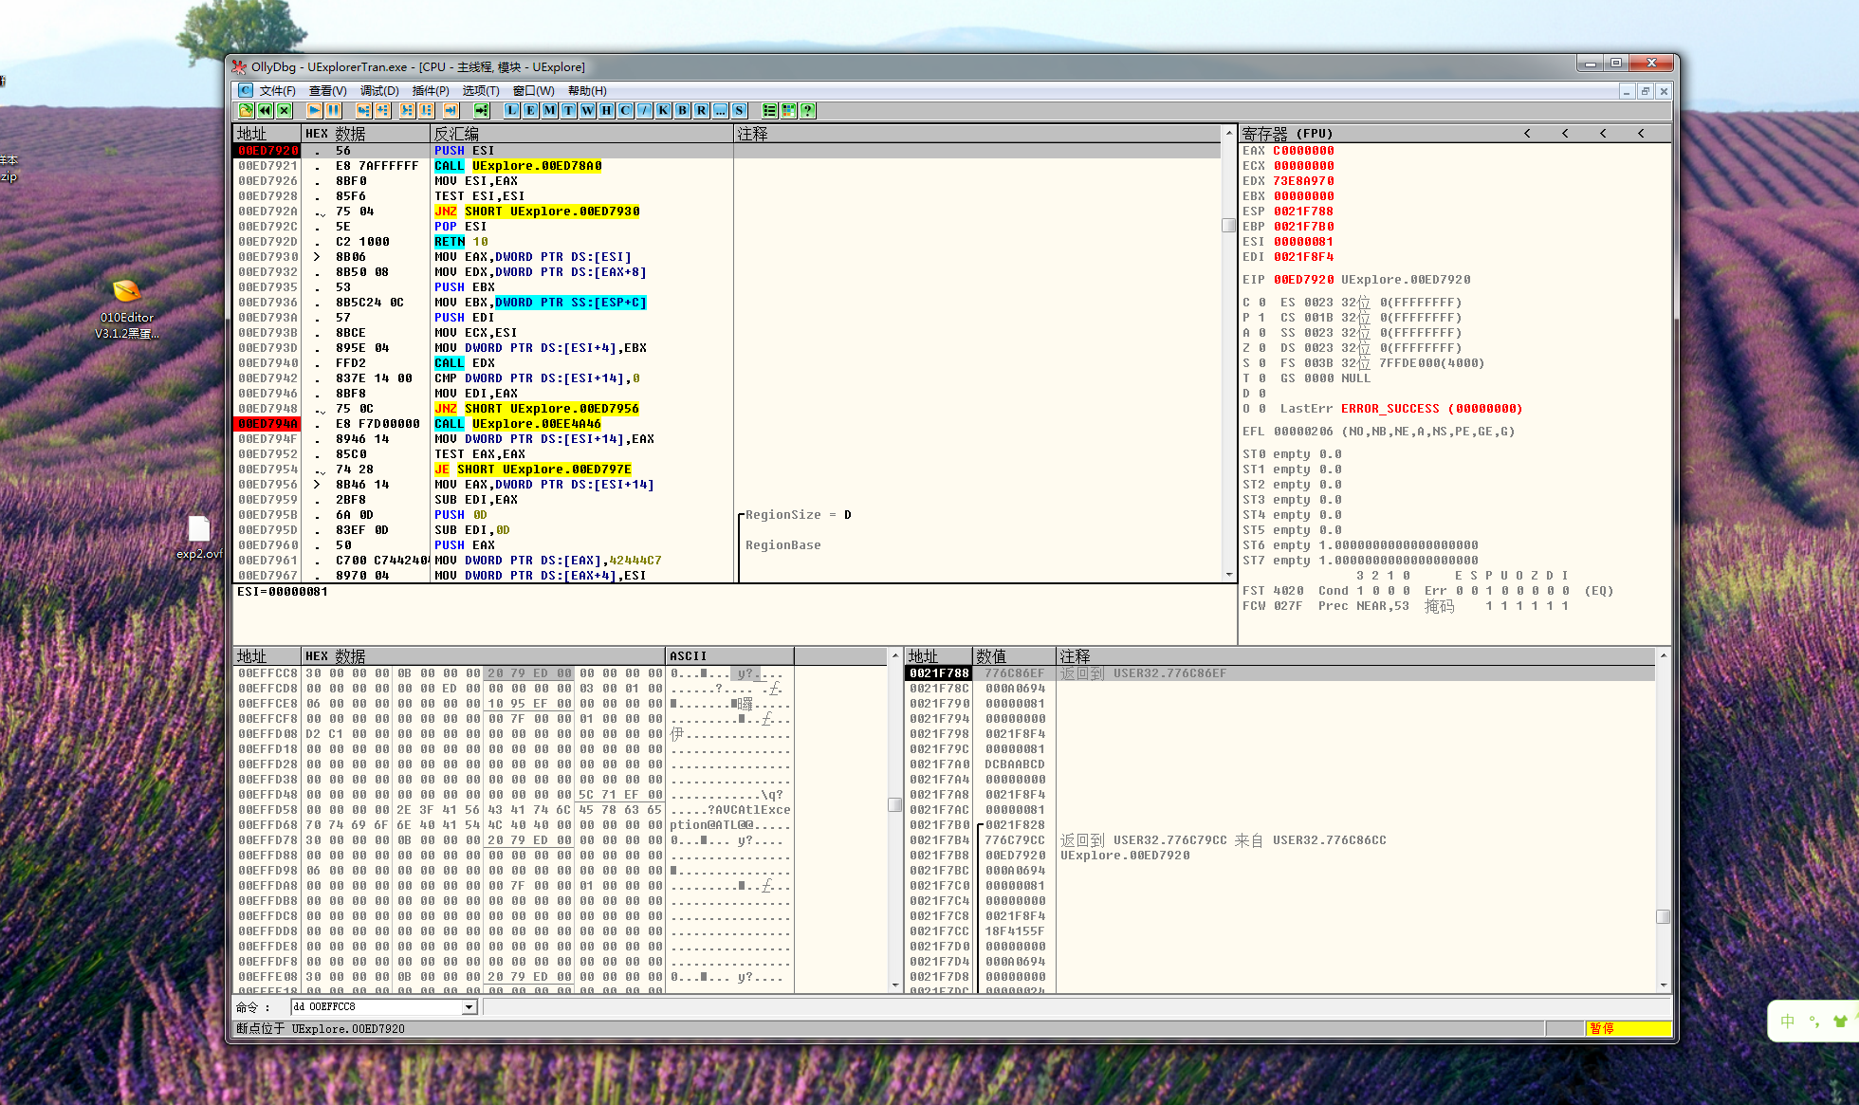Click the disassembly pane vertical scrollbar thumb
This screenshot has height=1105, width=1859.
click(1228, 226)
